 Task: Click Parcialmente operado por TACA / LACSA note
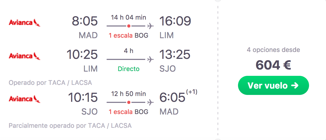(x=70, y=125)
